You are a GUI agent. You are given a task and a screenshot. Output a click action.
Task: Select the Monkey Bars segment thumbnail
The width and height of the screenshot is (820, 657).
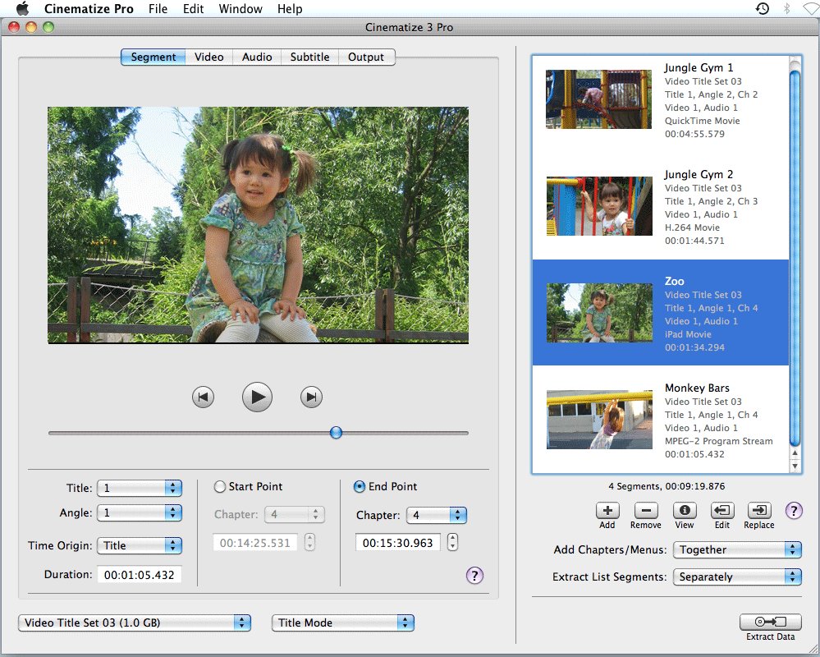(599, 420)
